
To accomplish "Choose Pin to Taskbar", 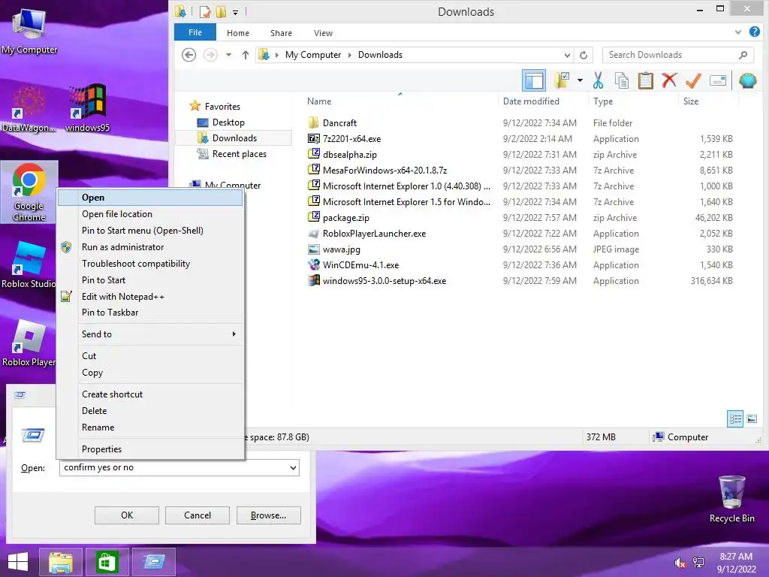I will 150,313.
